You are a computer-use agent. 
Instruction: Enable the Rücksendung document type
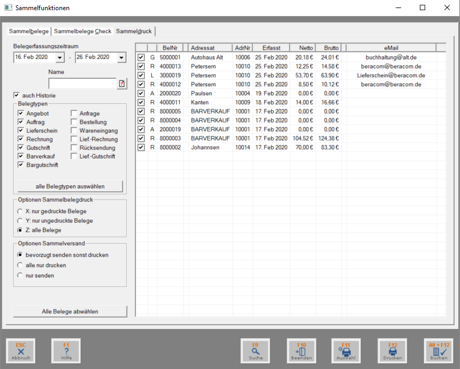(x=74, y=147)
